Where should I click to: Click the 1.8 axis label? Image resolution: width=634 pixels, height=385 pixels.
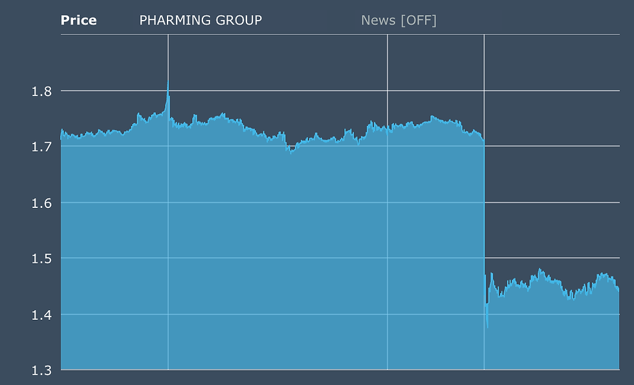[41, 92]
